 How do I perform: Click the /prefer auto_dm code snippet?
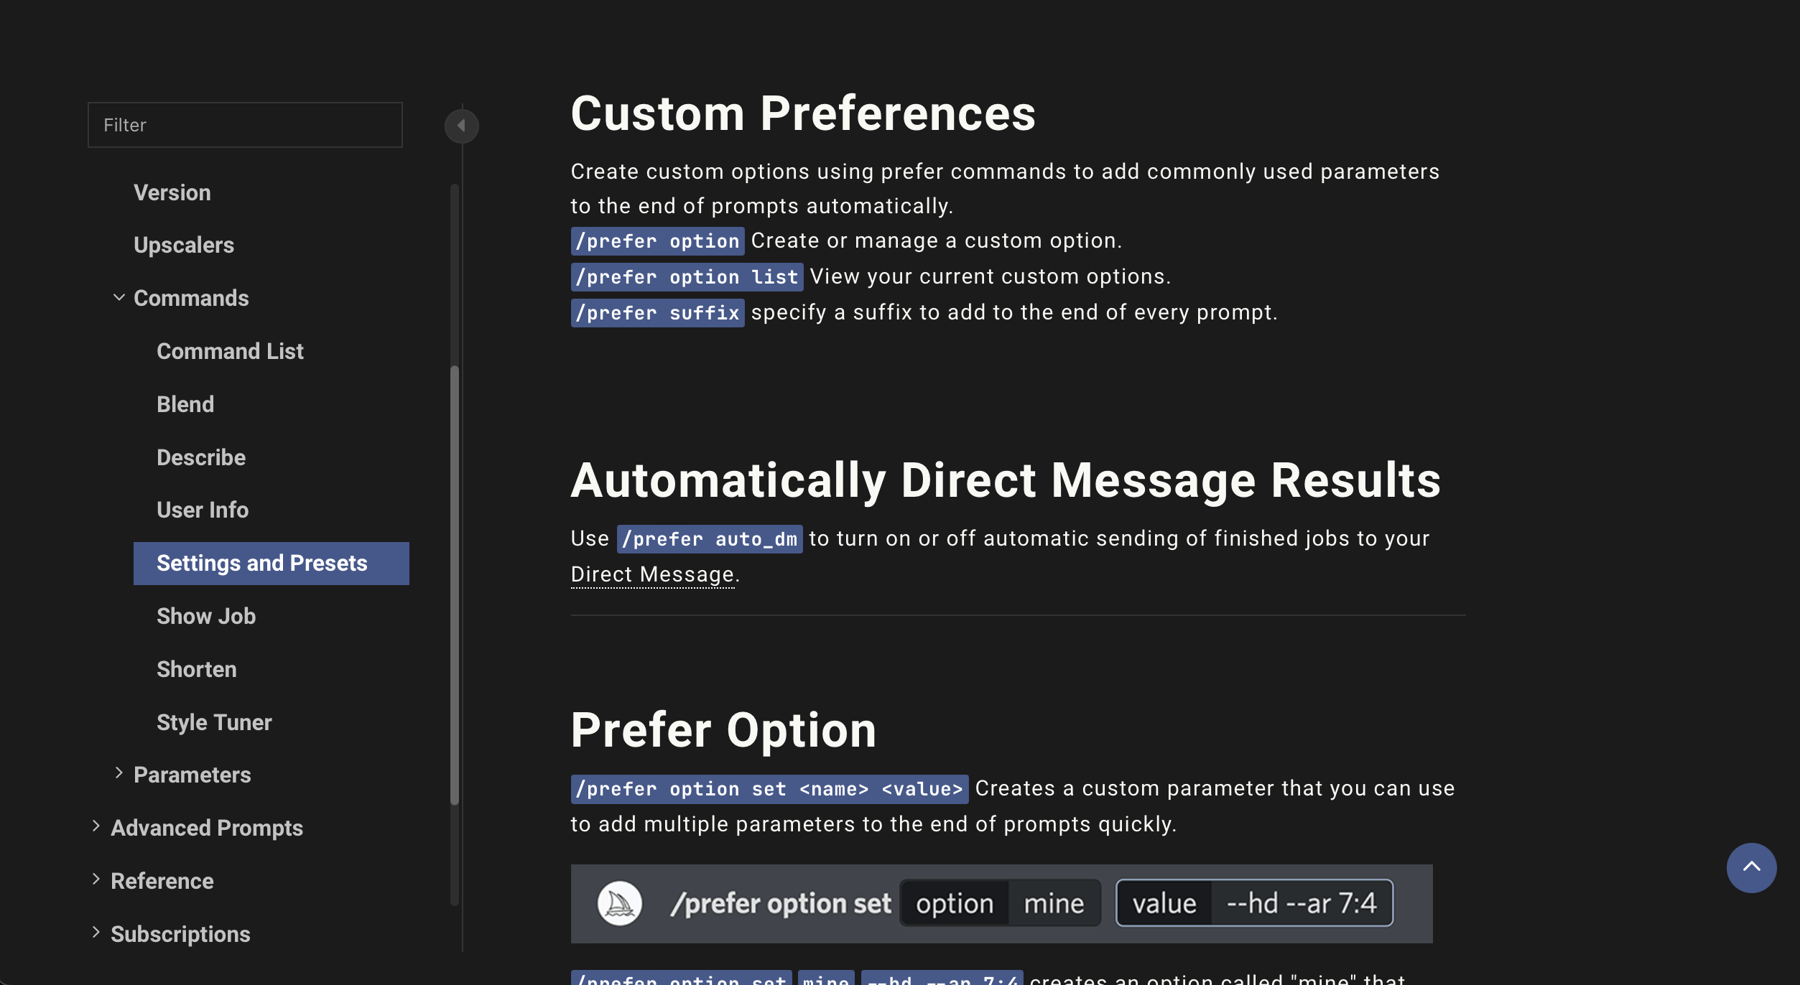(709, 538)
